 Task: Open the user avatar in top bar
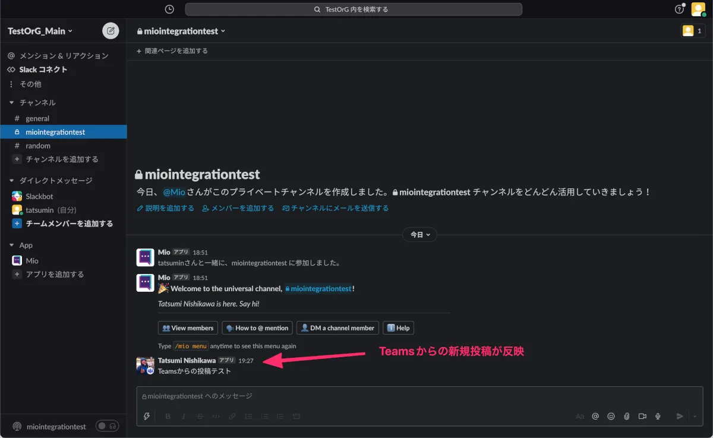click(698, 10)
